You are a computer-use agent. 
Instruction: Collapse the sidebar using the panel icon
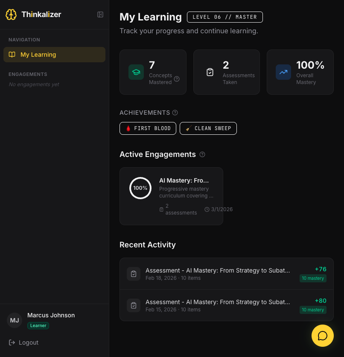pyautogui.click(x=100, y=14)
